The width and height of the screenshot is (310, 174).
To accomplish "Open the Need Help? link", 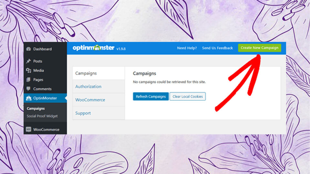I will point(187,48).
